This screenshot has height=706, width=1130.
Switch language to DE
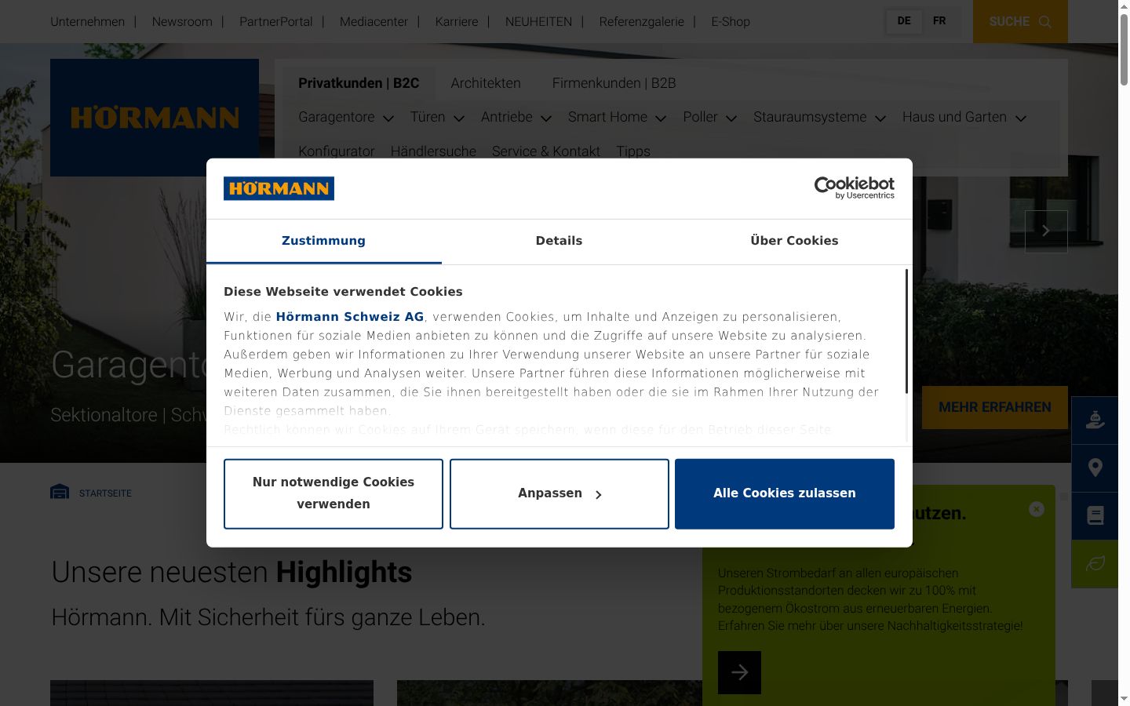904,21
